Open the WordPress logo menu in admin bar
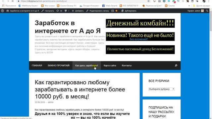This screenshot has height=119, width=212. [x=2, y=11]
